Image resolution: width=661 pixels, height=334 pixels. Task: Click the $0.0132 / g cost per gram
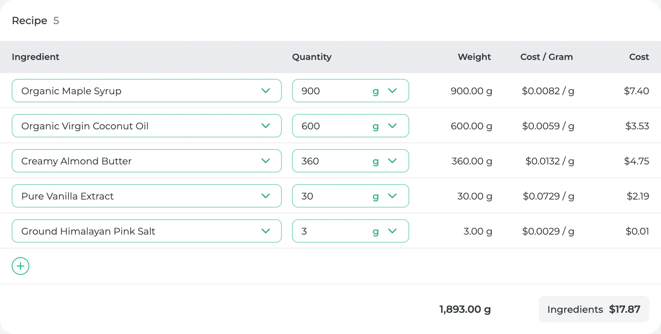point(550,161)
